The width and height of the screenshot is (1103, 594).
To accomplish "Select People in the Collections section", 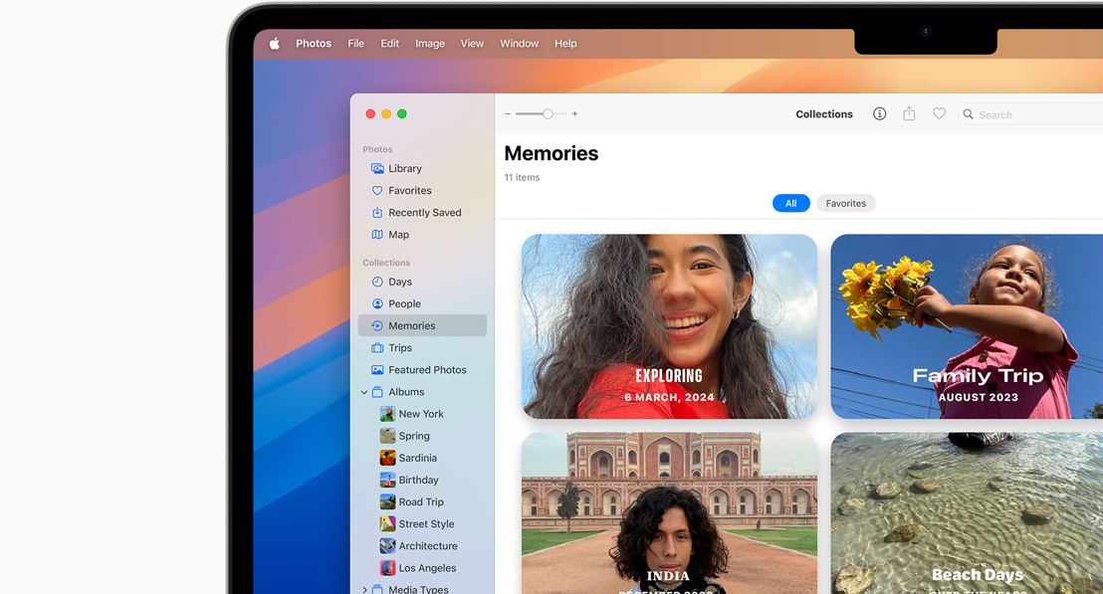I will coord(404,304).
